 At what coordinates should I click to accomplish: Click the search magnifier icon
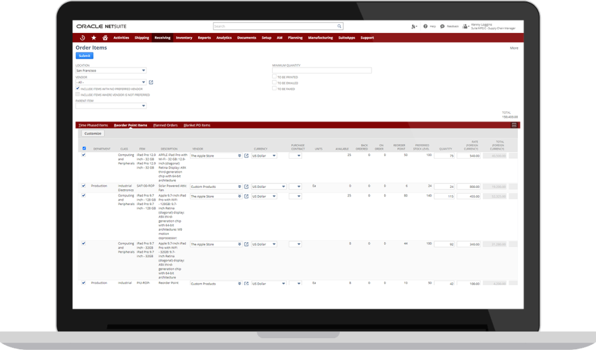pyautogui.click(x=340, y=26)
